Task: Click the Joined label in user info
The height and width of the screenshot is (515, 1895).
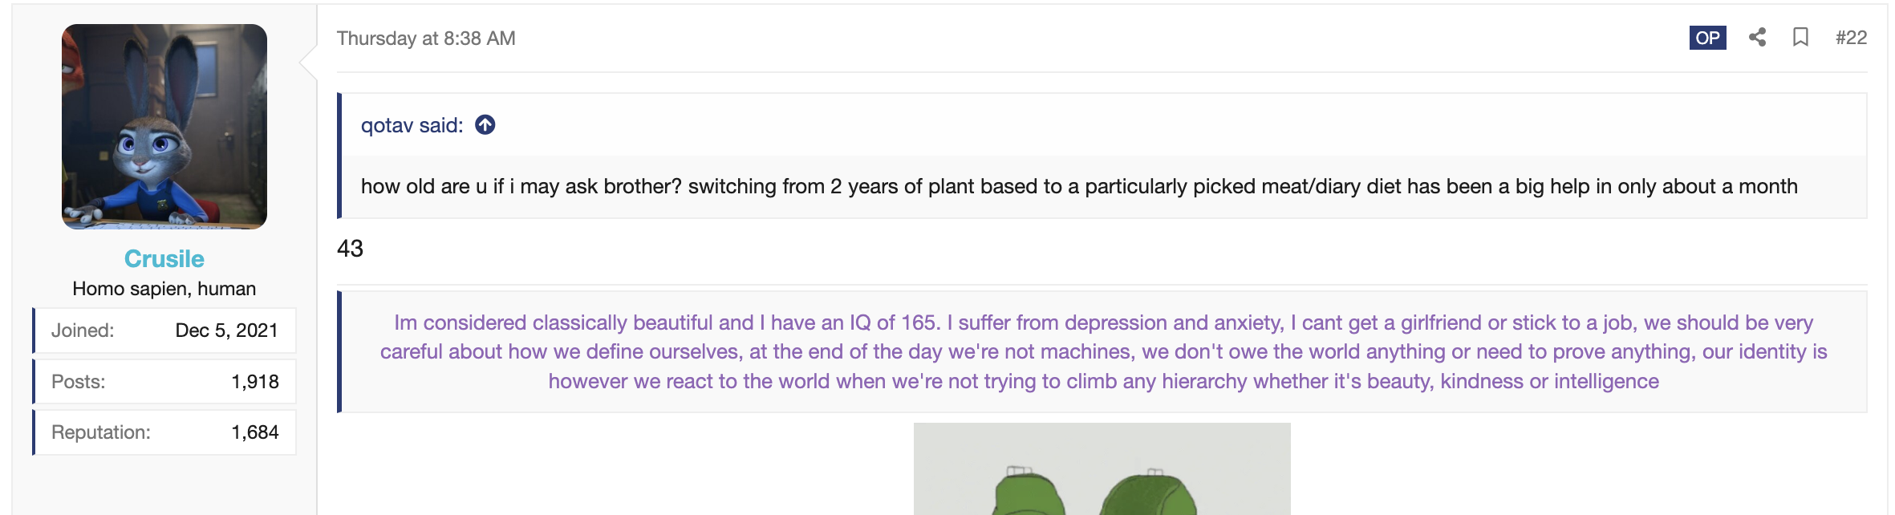Action: [x=83, y=330]
